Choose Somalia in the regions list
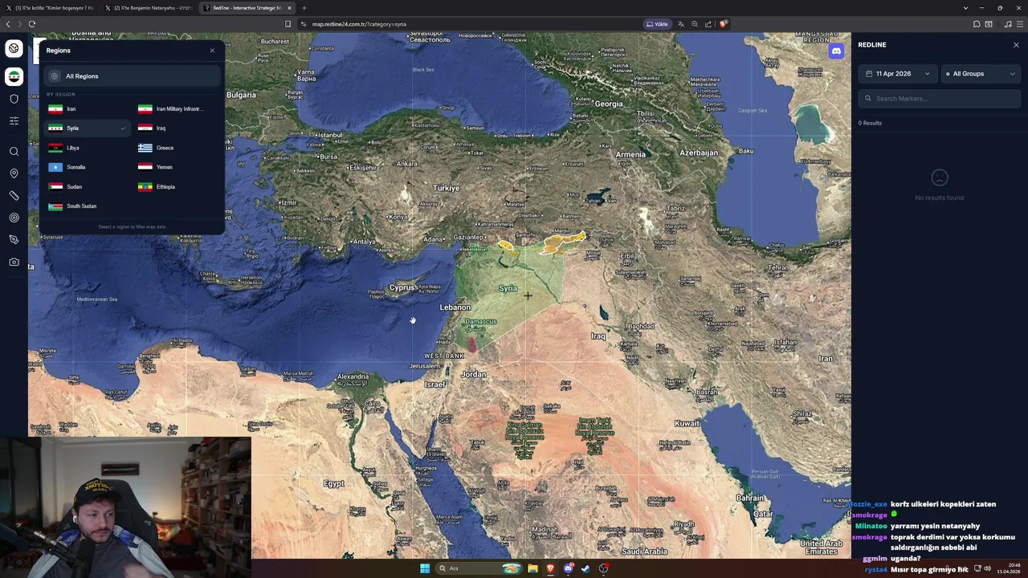The height and width of the screenshot is (578, 1028). [x=88, y=167]
